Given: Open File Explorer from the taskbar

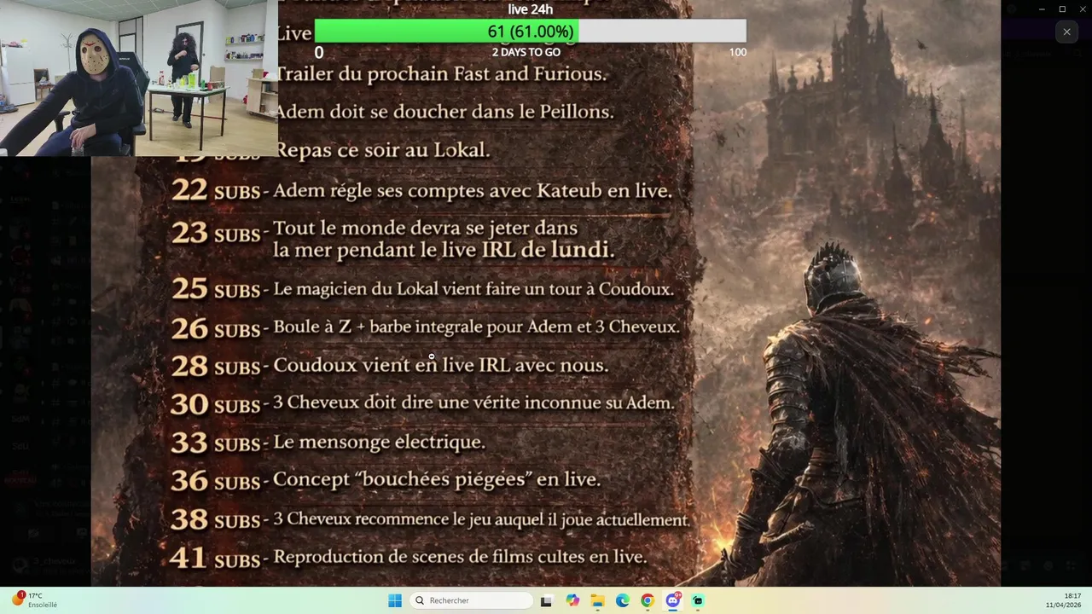Looking at the screenshot, I should tap(597, 600).
